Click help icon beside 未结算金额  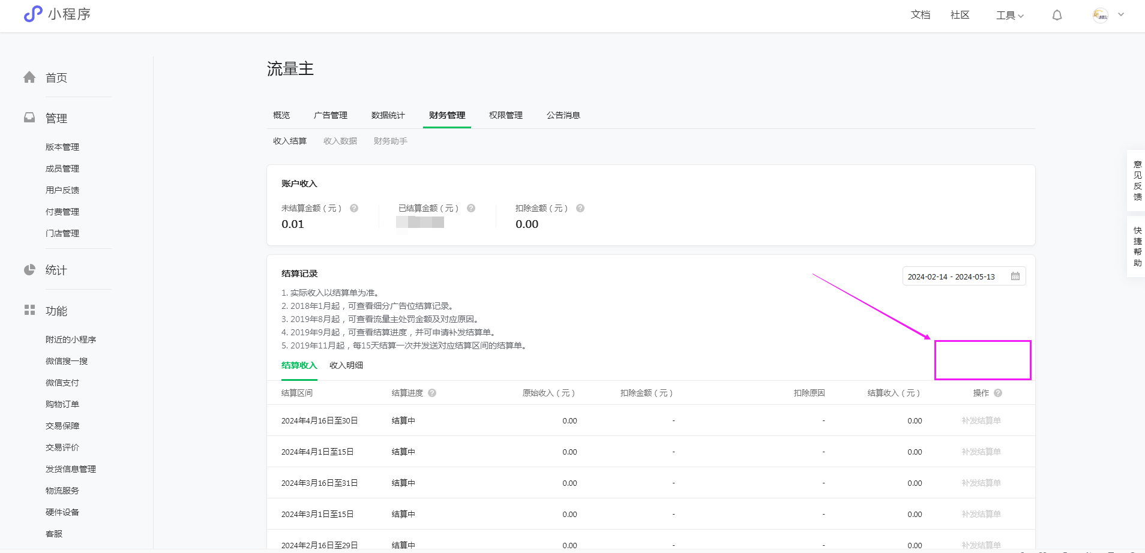click(x=354, y=208)
